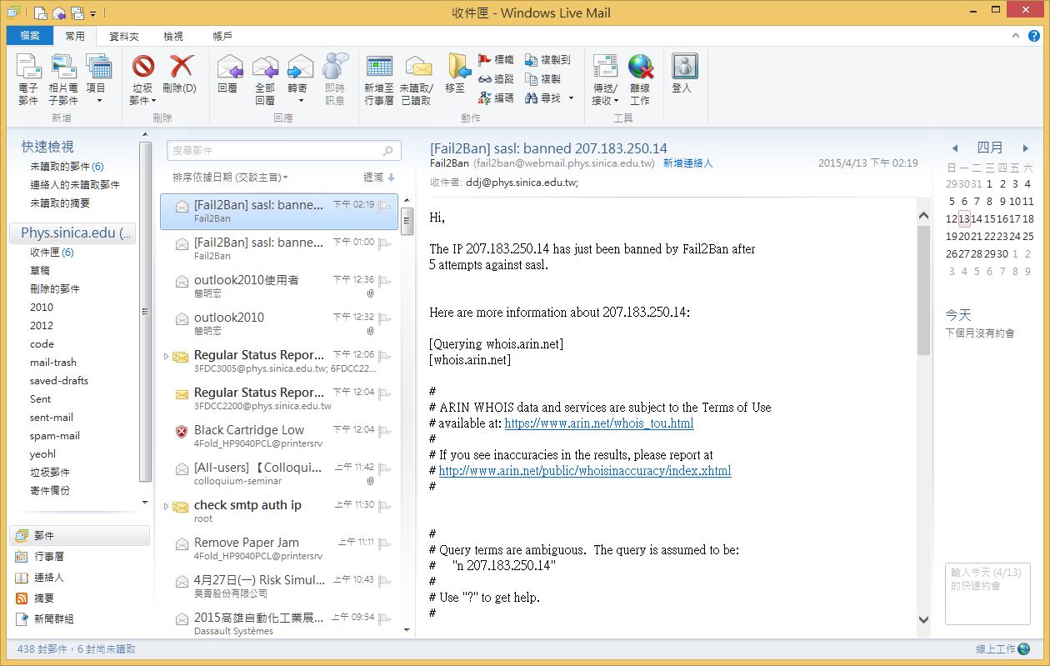The width and height of the screenshot is (1050, 666).
Task: Select 未讀取的郵件 quick view
Action: [67, 167]
